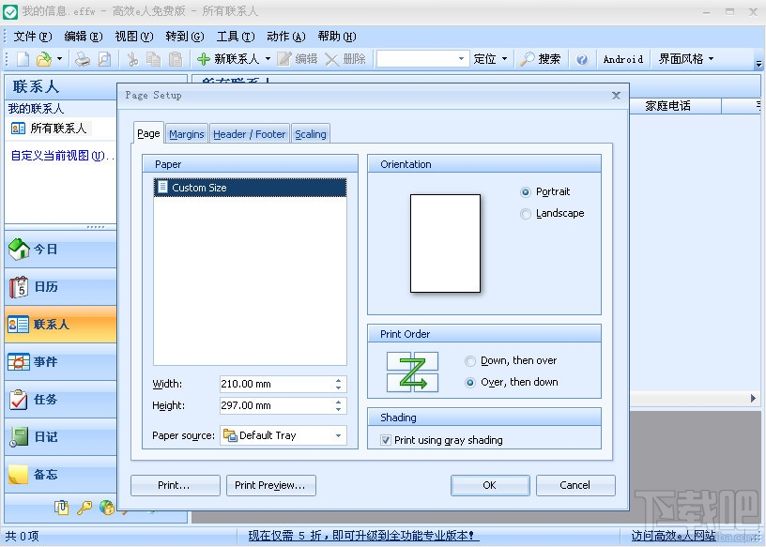This screenshot has width=766, height=547.
Task: Click the Cut scissors icon
Action: 132,59
